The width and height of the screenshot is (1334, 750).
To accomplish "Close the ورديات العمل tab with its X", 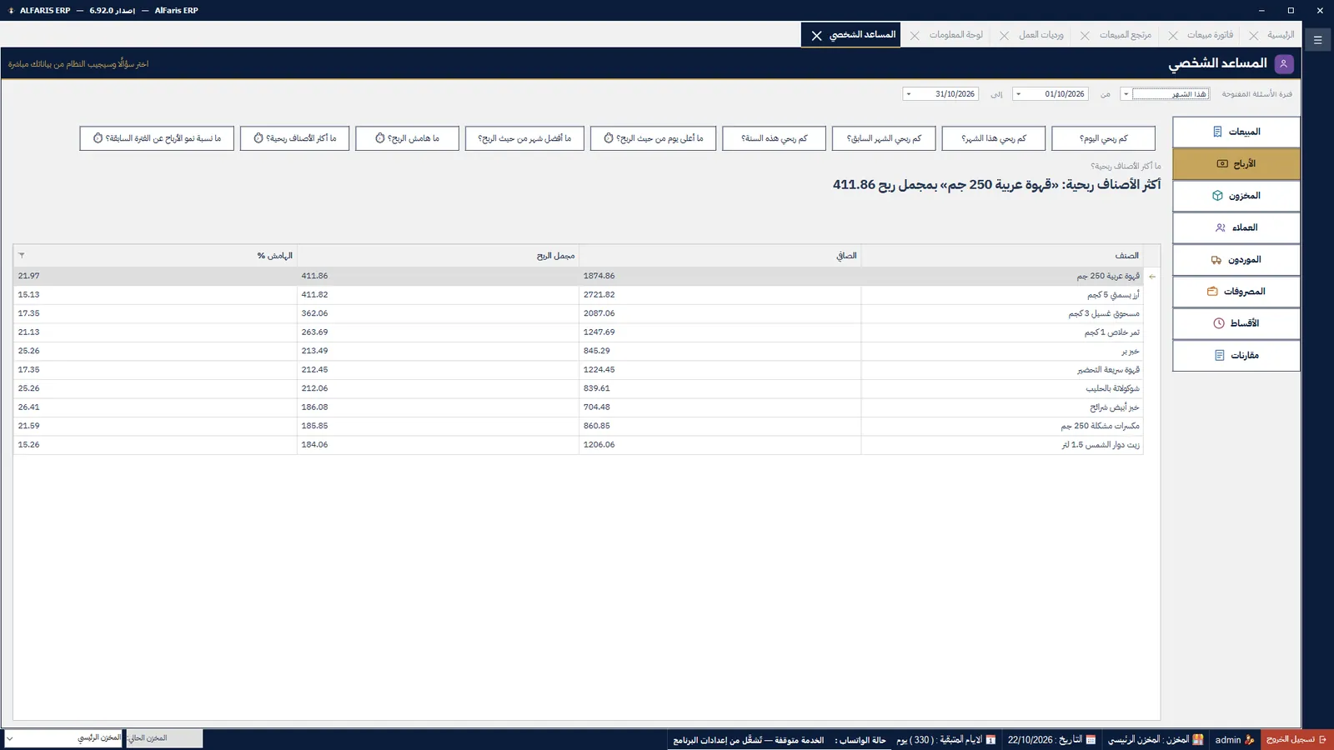I will coord(1004,35).
